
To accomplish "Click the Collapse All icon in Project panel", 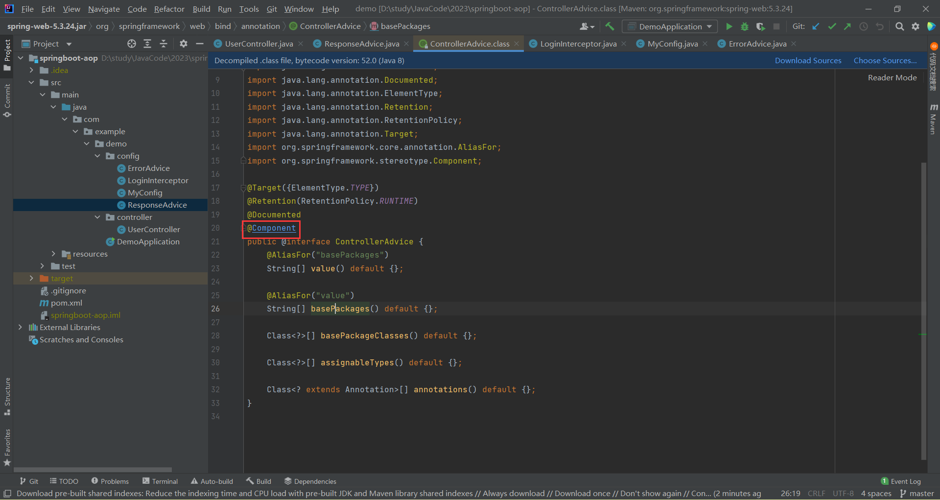I will tap(164, 44).
